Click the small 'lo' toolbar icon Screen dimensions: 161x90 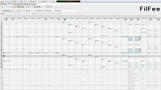click(x=43, y=7)
